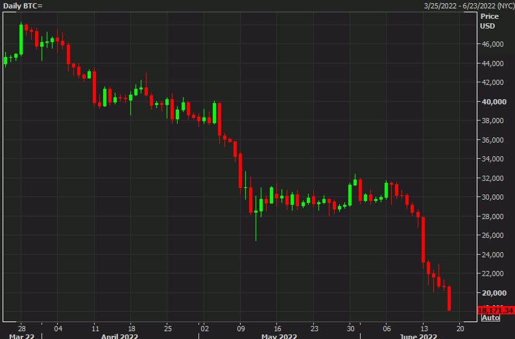
Task: Click the 18 date tick label
Action: click(132, 329)
